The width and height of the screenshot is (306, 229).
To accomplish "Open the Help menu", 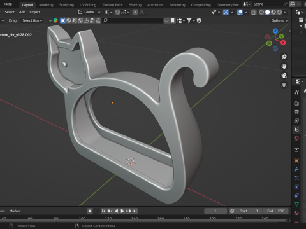I will tap(8, 4).
